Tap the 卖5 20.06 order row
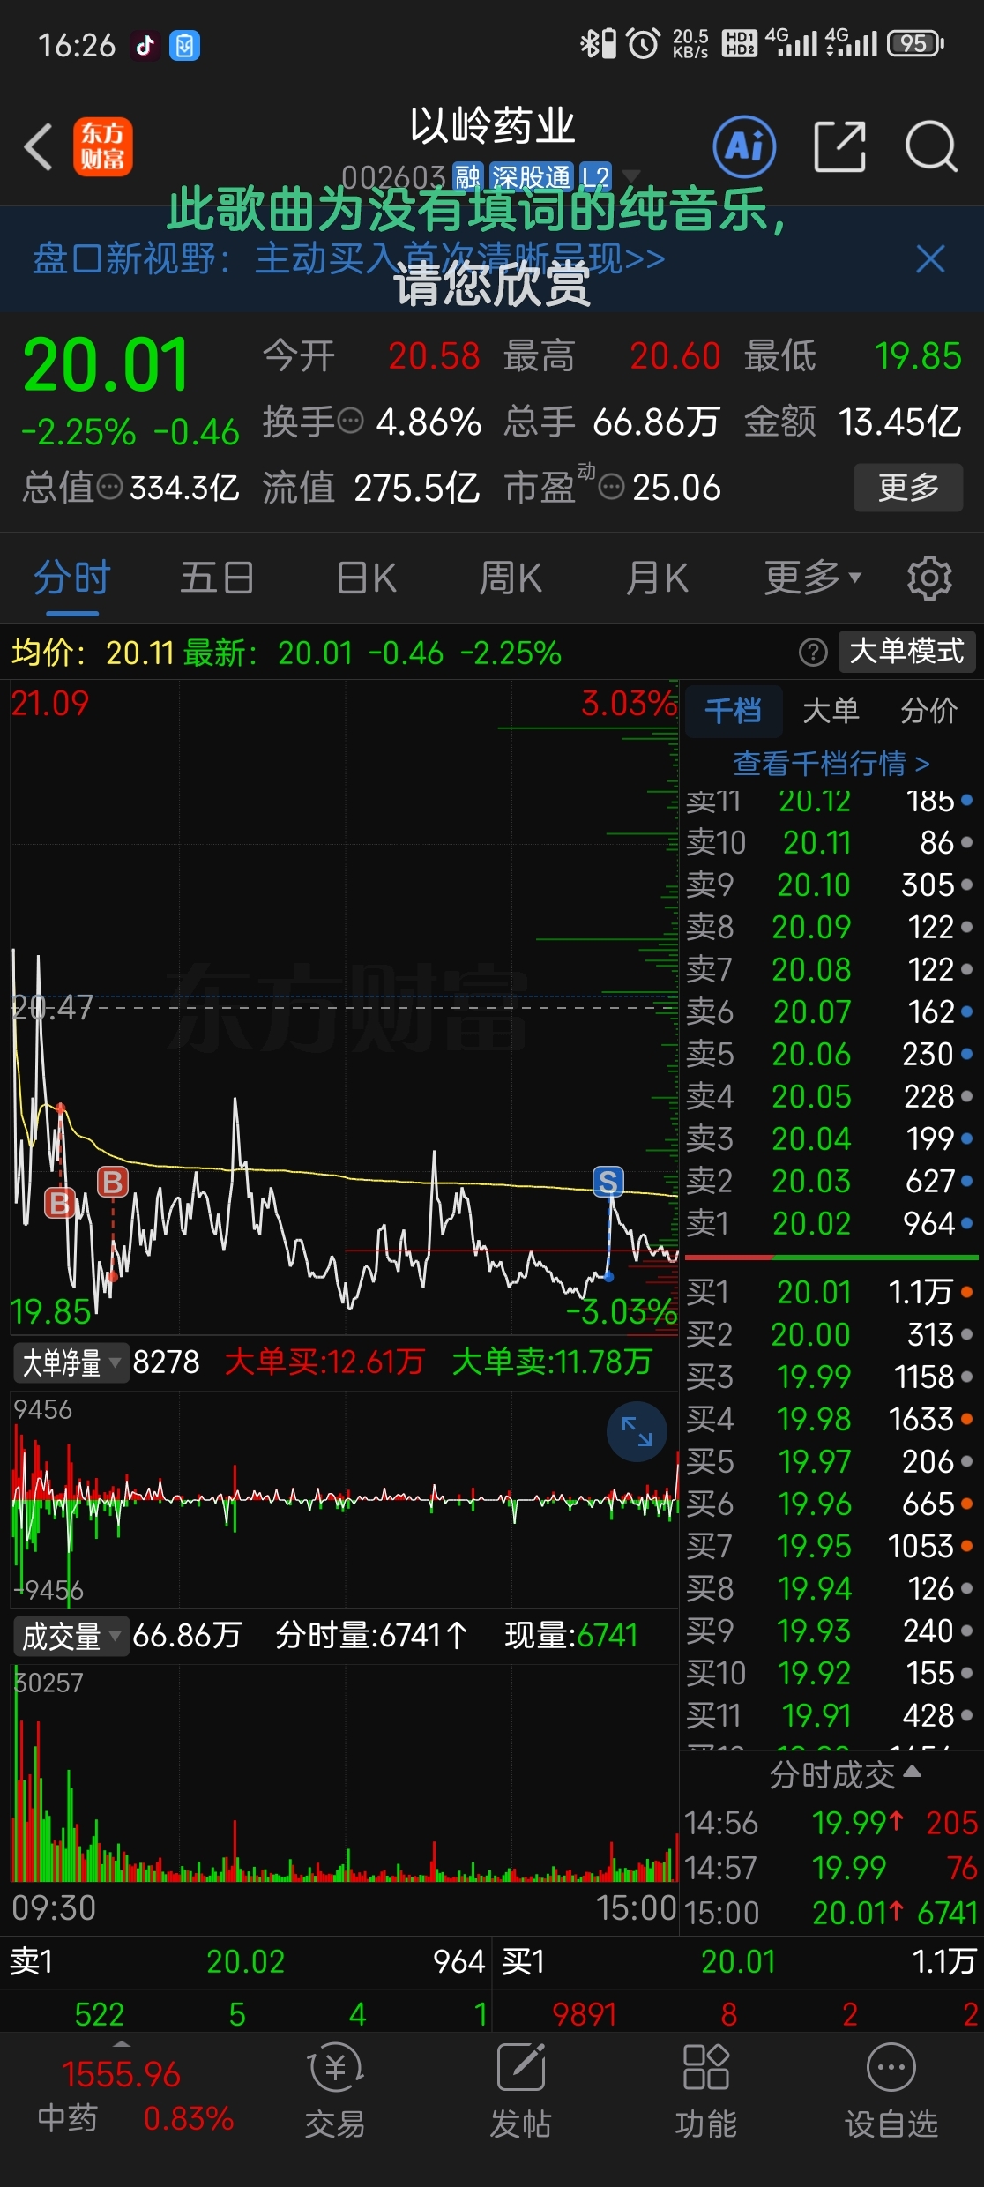 pyautogui.click(x=831, y=1054)
